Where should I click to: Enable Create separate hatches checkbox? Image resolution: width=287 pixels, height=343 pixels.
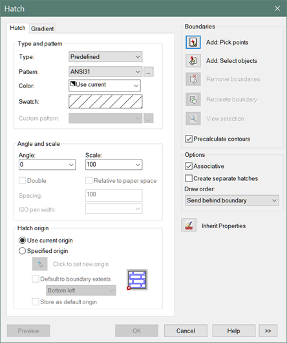(189, 178)
